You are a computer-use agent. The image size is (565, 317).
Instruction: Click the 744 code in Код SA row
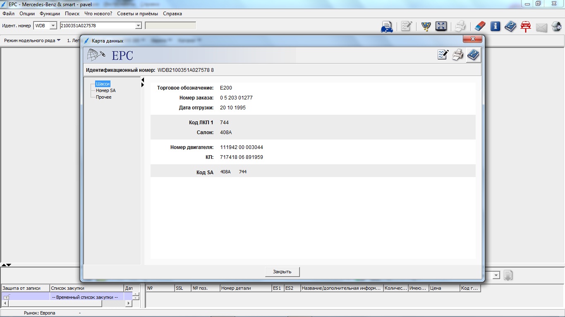click(243, 172)
